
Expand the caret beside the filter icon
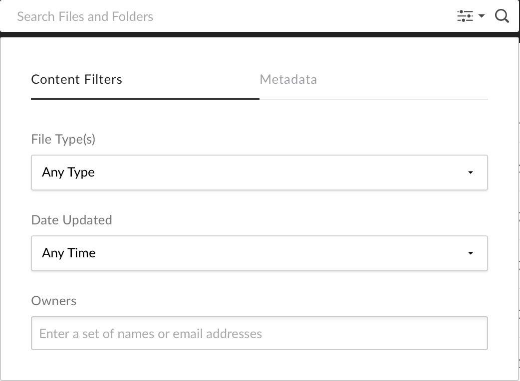click(x=482, y=16)
